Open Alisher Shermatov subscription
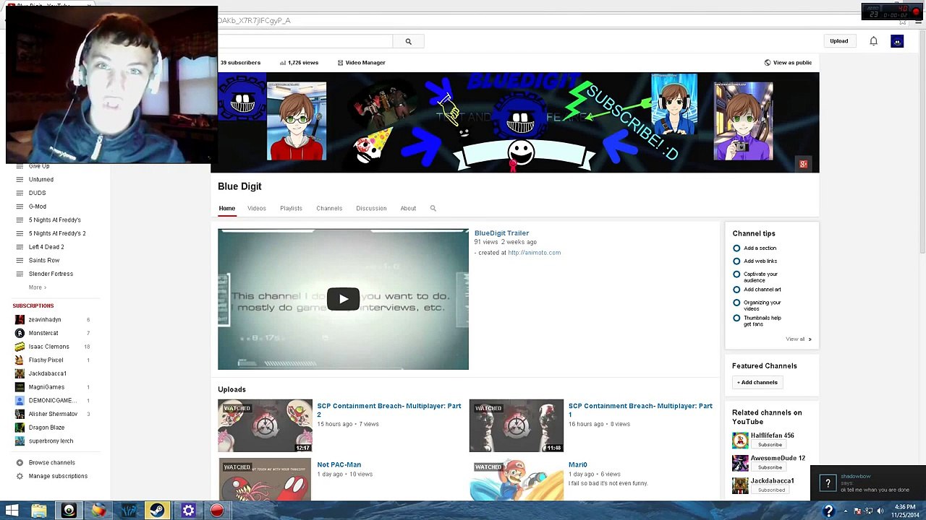Viewport: 926px width, 520px height. [53, 414]
